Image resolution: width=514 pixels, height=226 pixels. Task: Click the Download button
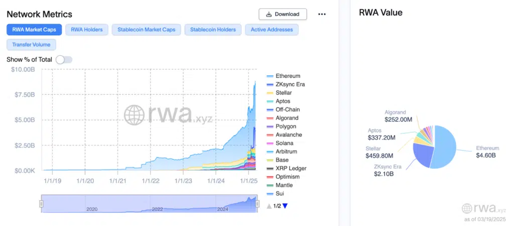[x=283, y=14]
